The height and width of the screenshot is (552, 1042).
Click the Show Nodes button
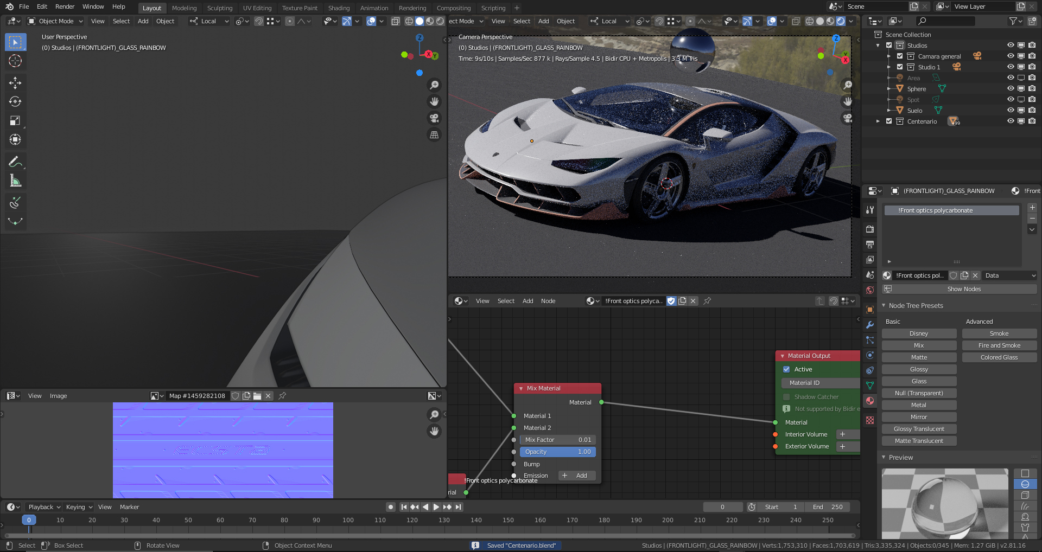click(963, 289)
